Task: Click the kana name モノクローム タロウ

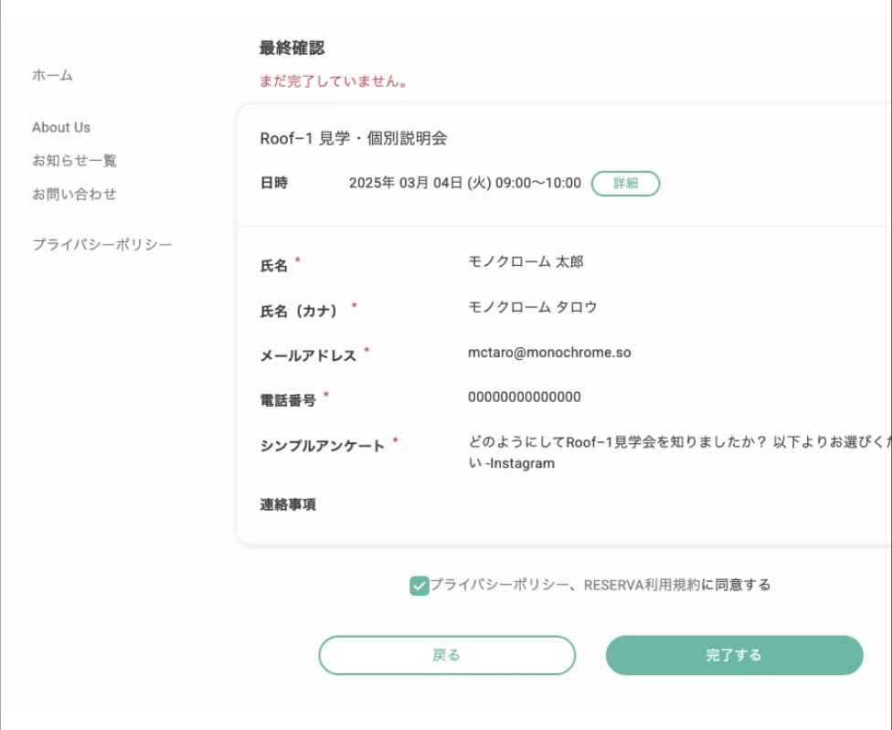Action: [533, 307]
